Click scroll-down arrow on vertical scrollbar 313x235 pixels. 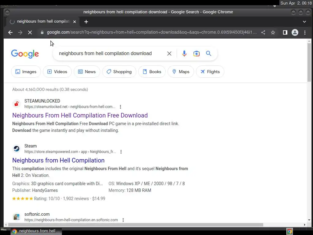tap(309, 220)
